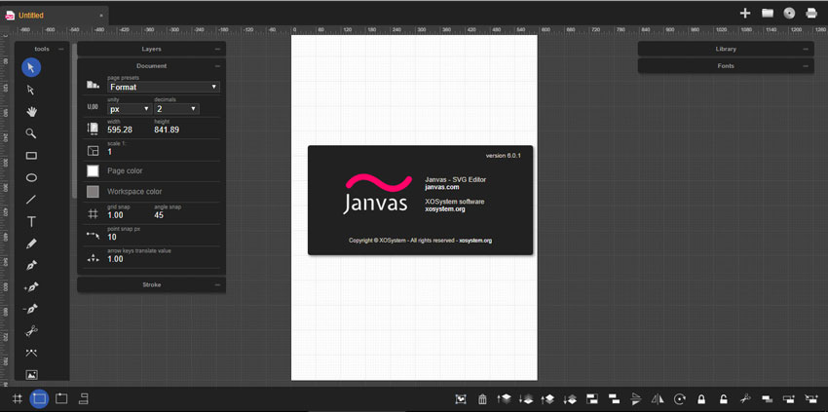Open the xosystem.org link under XOSystem software
Viewport: 828px width, 412px height.
pyautogui.click(x=445, y=208)
